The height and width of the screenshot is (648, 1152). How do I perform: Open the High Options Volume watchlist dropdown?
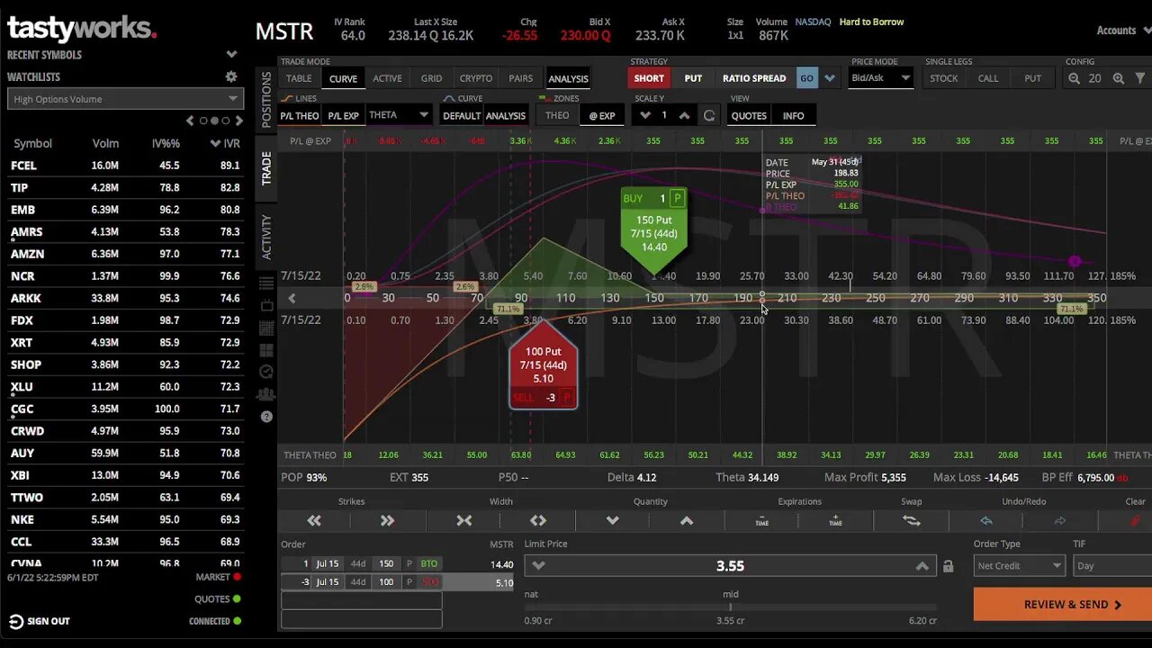pyautogui.click(x=125, y=99)
